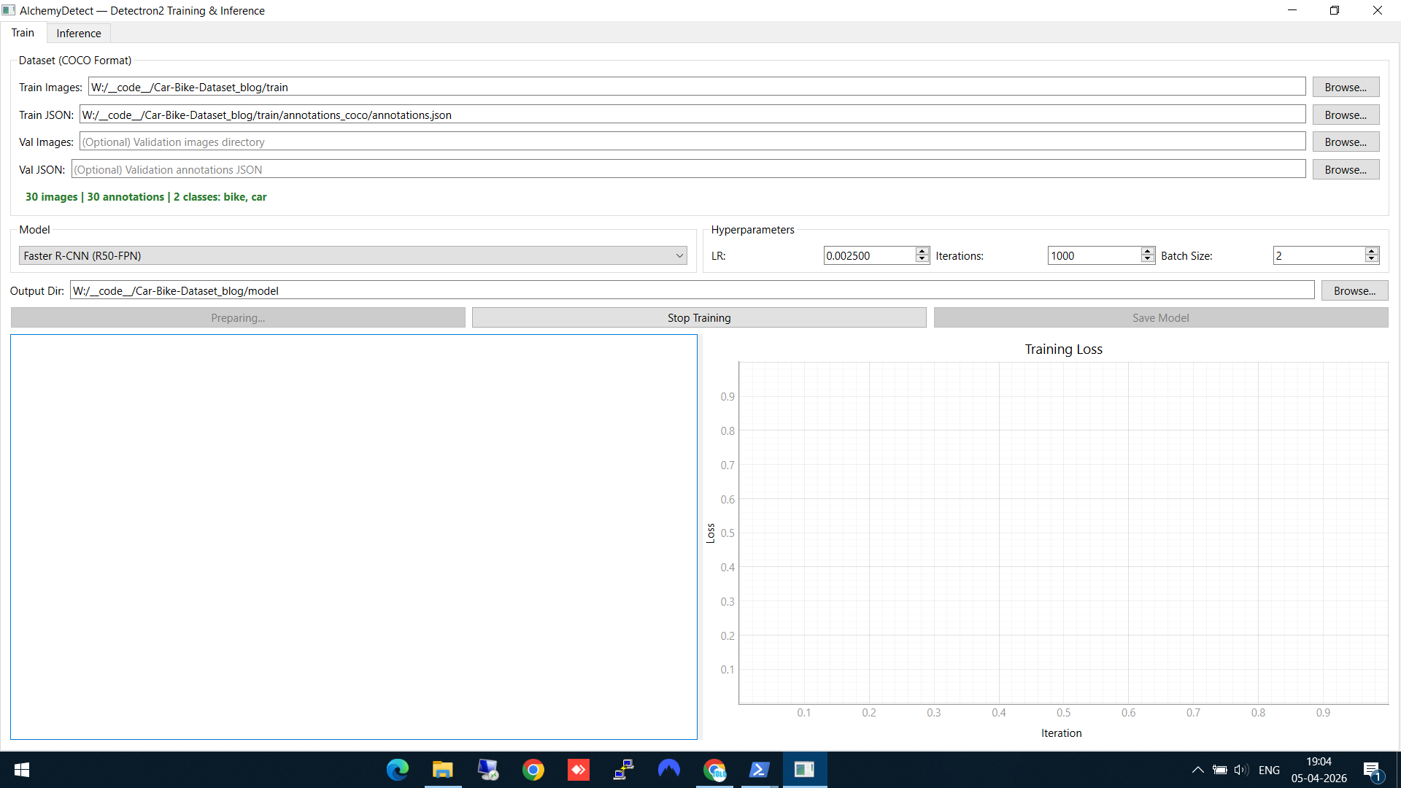Select the Train tab

(x=23, y=32)
